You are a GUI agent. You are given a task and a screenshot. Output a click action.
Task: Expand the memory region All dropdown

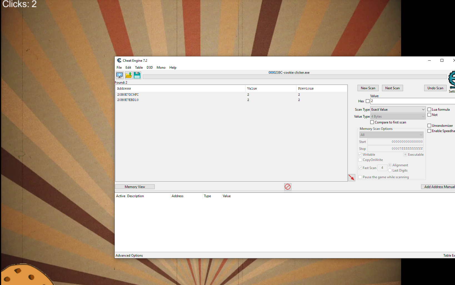(x=391, y=135)
